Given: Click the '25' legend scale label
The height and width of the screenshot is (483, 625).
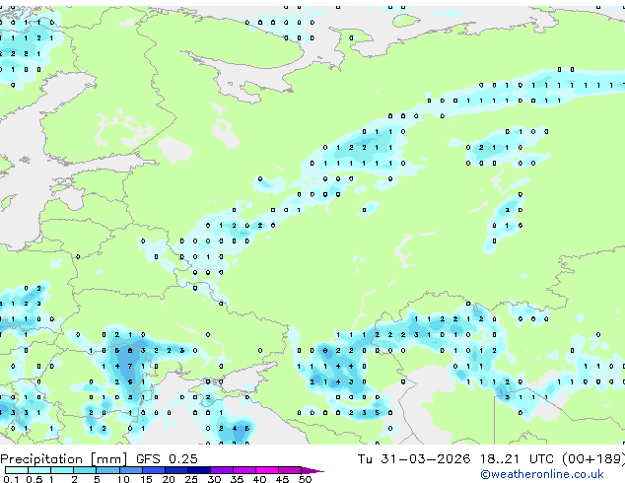Looking at the screenshot, I should coord(191,479).
